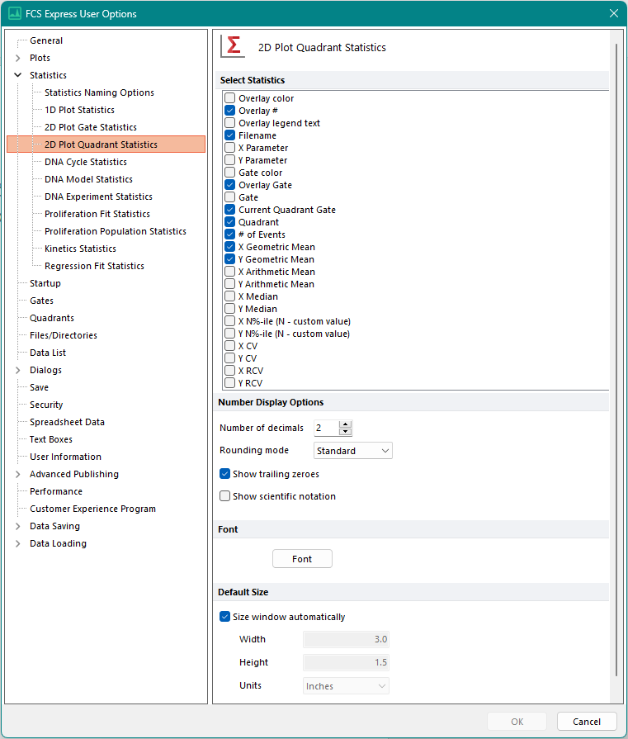This screenshot has height=739, width=628.
Task: Select General in options tree
Action: click(x=46, y=40)
